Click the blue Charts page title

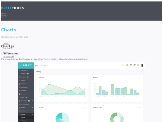[8, 30]
